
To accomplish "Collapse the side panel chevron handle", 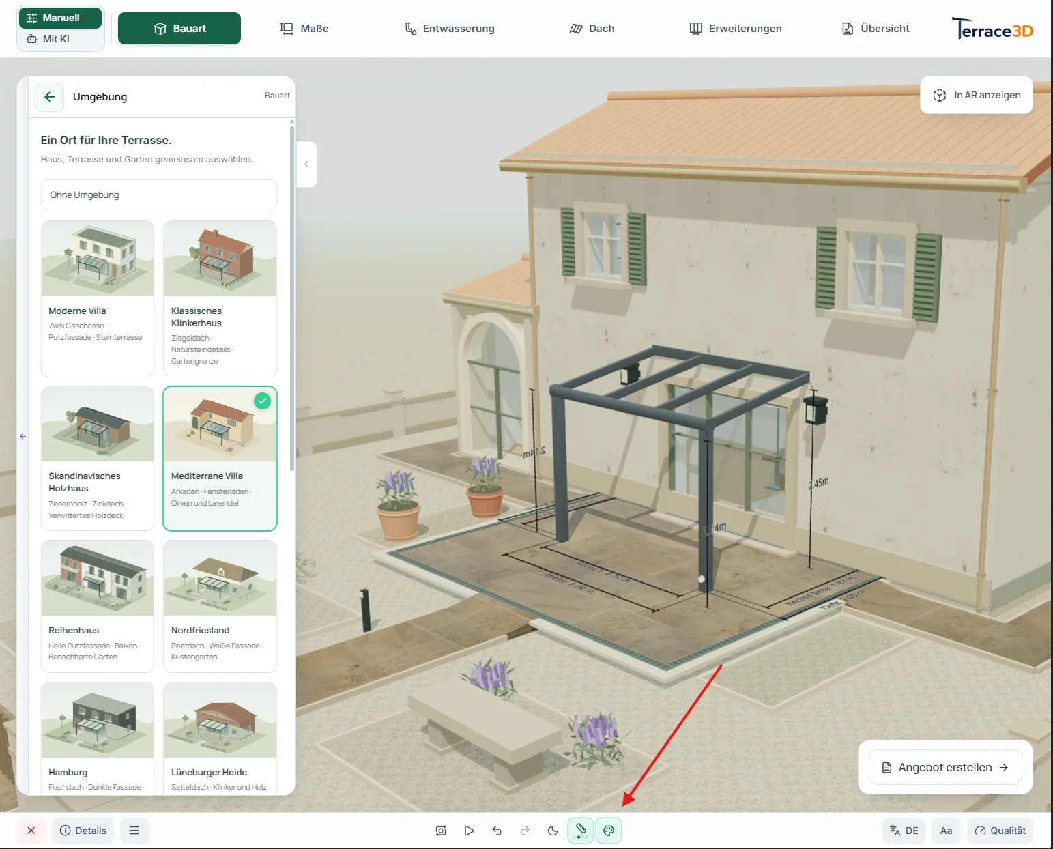I will pos(306,164).
